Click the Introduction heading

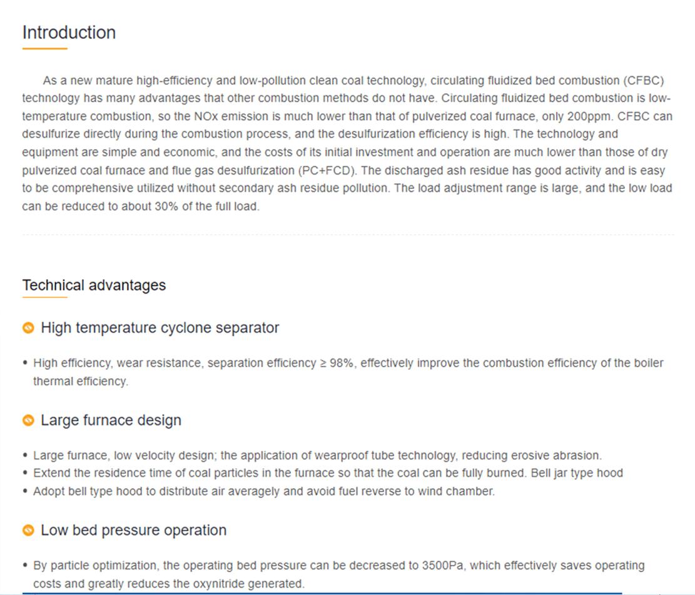tap(69, 33)
